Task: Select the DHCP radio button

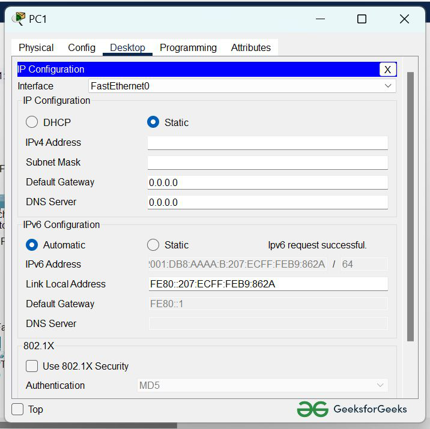Action: [32, 122]
